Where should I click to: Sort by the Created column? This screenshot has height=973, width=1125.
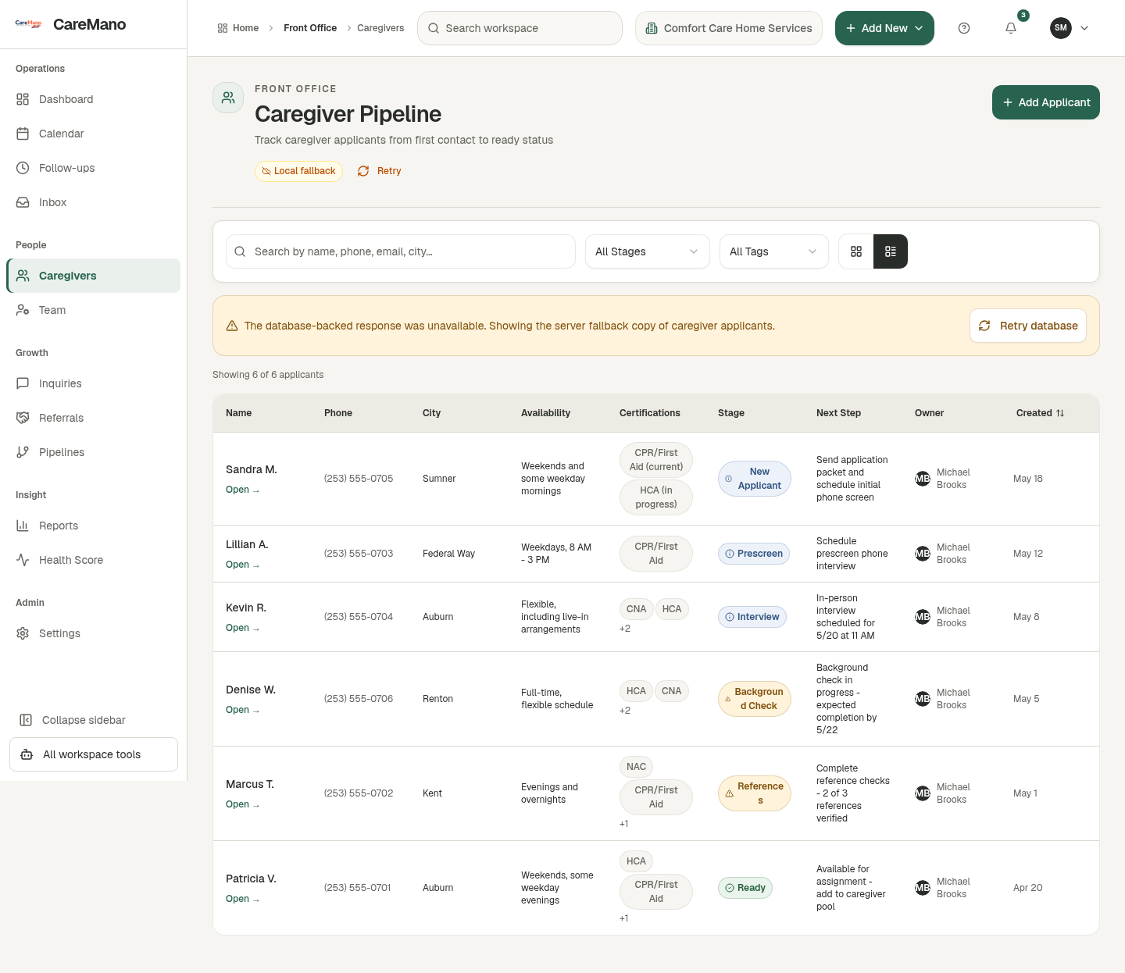1040,413
